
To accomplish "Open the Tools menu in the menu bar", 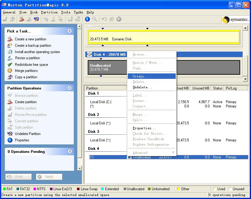I will click(66, 12).
